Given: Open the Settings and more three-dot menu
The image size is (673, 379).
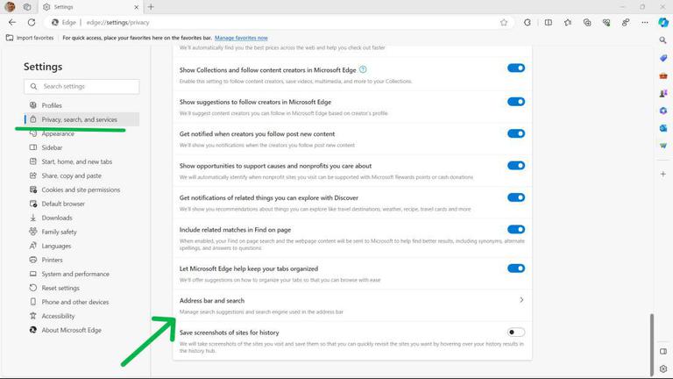Looking at the screenshot, I should (x=645, y=22).
